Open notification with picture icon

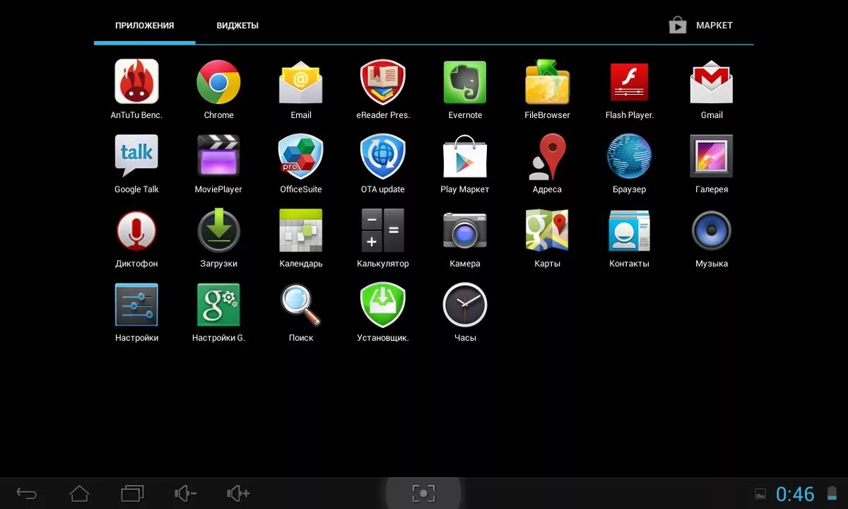[x=760, y=493]
